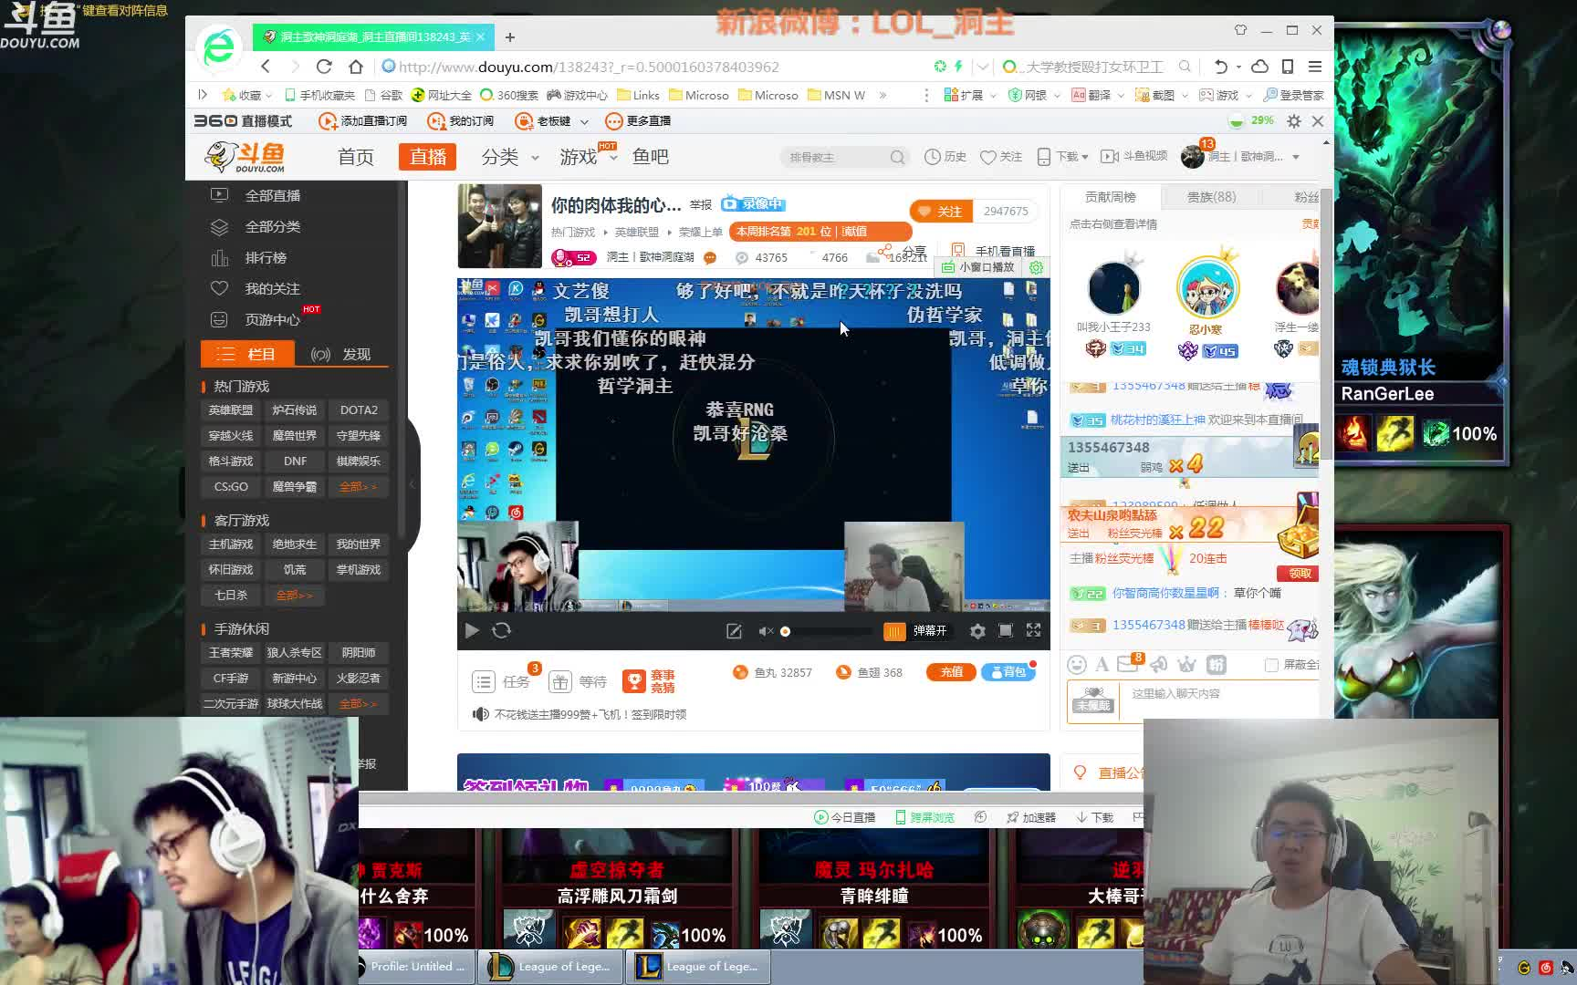Screen dimensions: 1577x985
Task: Switch to the 贡献周榜 tab
Action: pos(1111,197)
